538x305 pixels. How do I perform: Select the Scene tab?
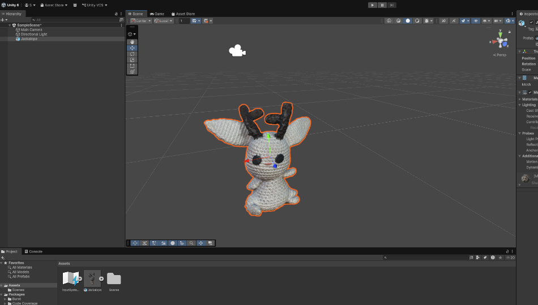[x=135, y=14]
